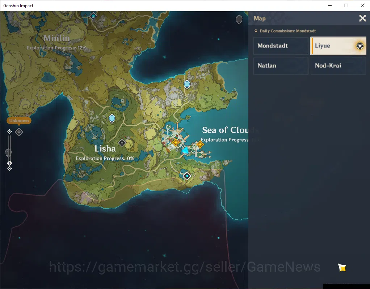370x289 pixels.
Task: Click the Map panel title
Action: tap(260, 18)
